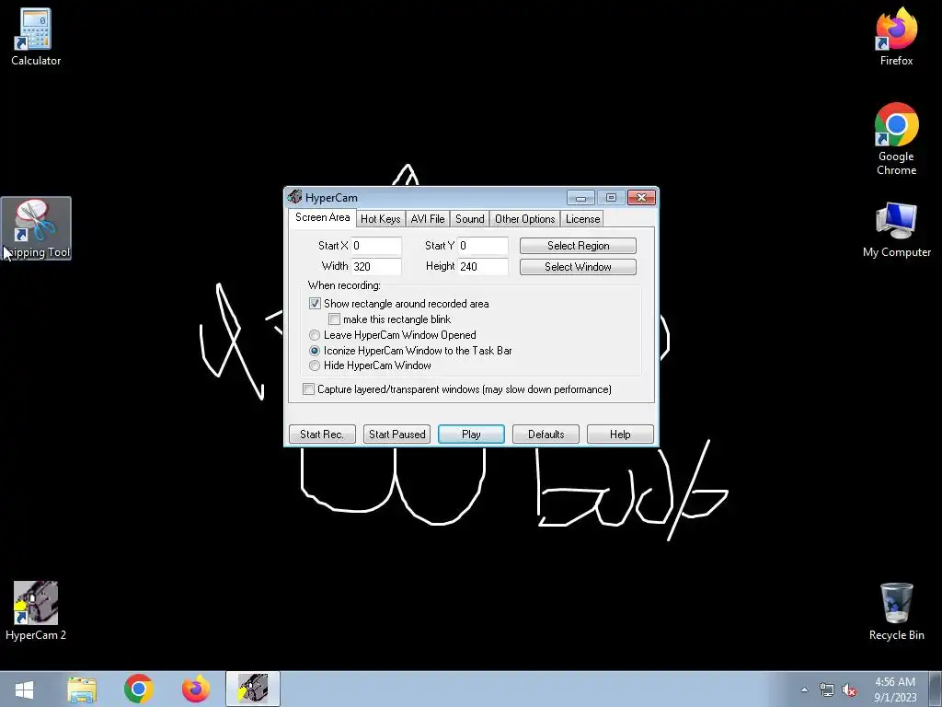Click the Width input field
The width and height of the screenshot is (942, 707).
[376, 266]
